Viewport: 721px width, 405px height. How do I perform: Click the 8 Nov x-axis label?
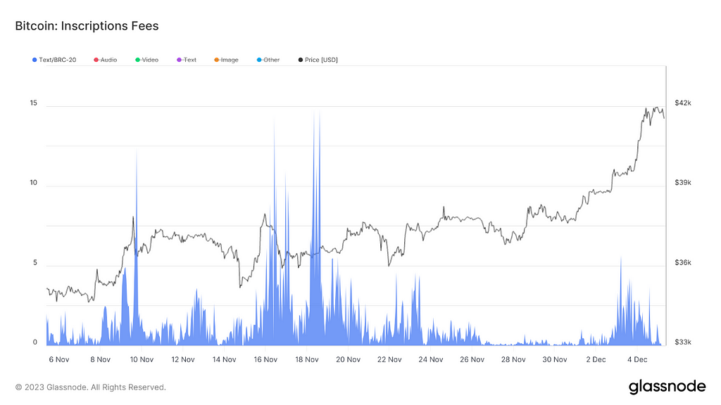click(100, 359)
